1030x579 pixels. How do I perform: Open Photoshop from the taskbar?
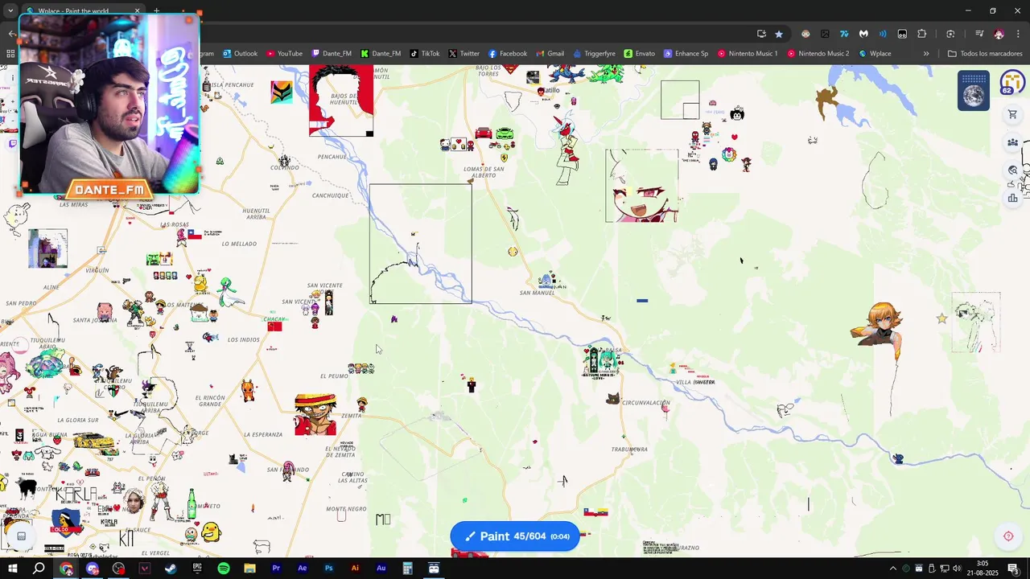click(x=328, y=569)
